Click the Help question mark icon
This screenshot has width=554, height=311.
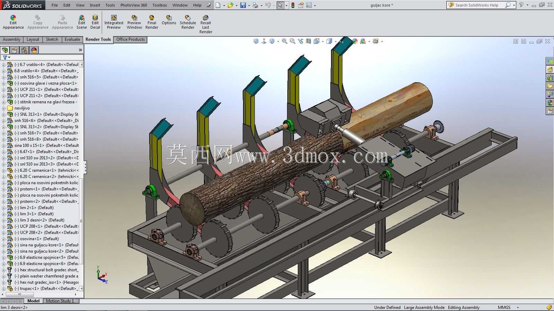pos(521,5)
